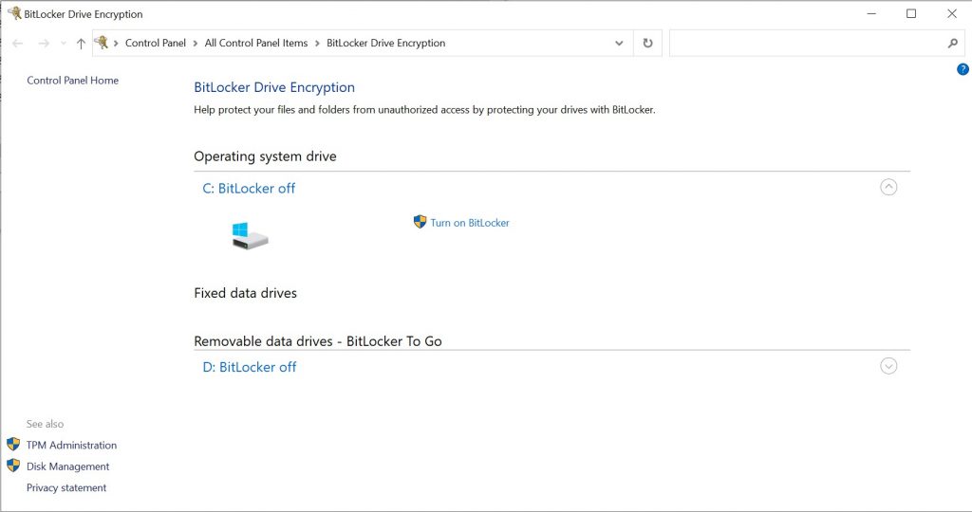Image resolution: width=972 pixels, height=512 pixels.
Task: Click the D: BitLocker off heading
Action: 249,367
